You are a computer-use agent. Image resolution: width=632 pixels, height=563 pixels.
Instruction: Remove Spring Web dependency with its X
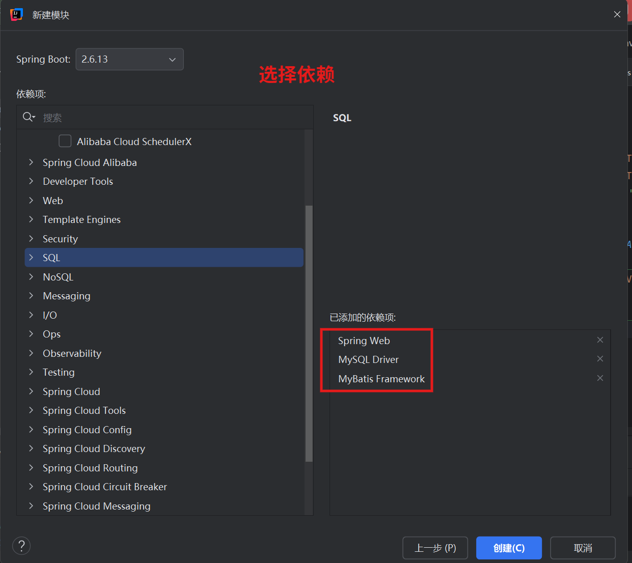(600, 340)
